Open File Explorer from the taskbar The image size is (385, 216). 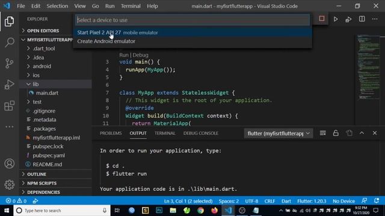coord(173,211)
